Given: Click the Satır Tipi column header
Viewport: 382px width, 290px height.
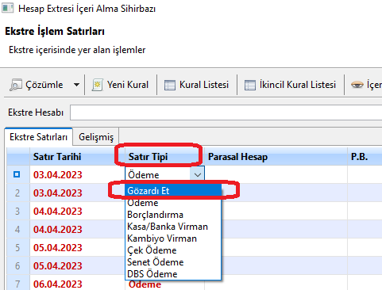Looking at the screenshot, I should 164,157.
